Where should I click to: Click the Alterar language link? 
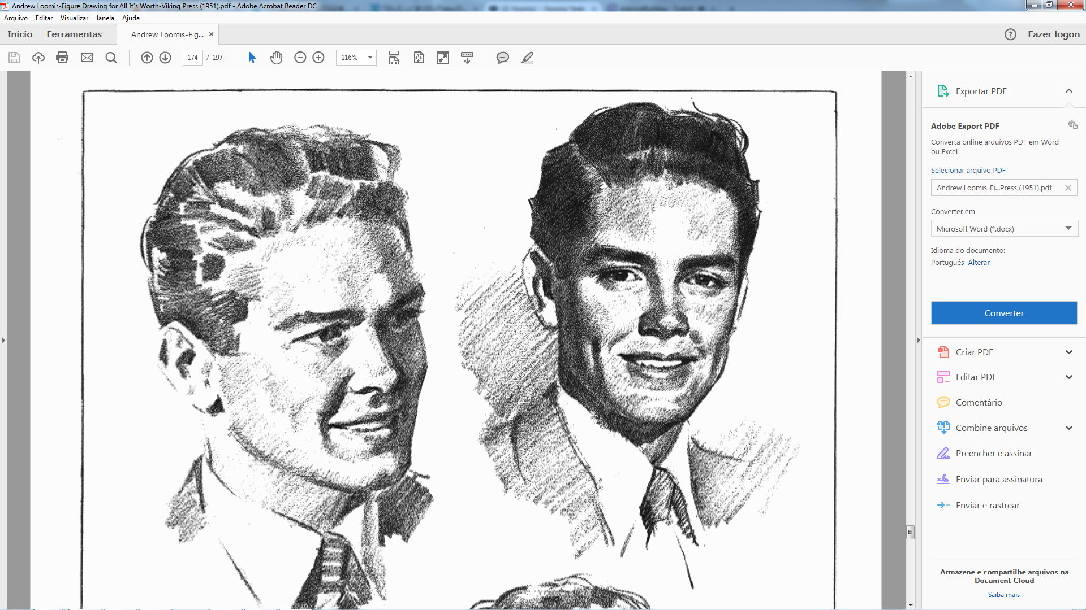[979, 263]
